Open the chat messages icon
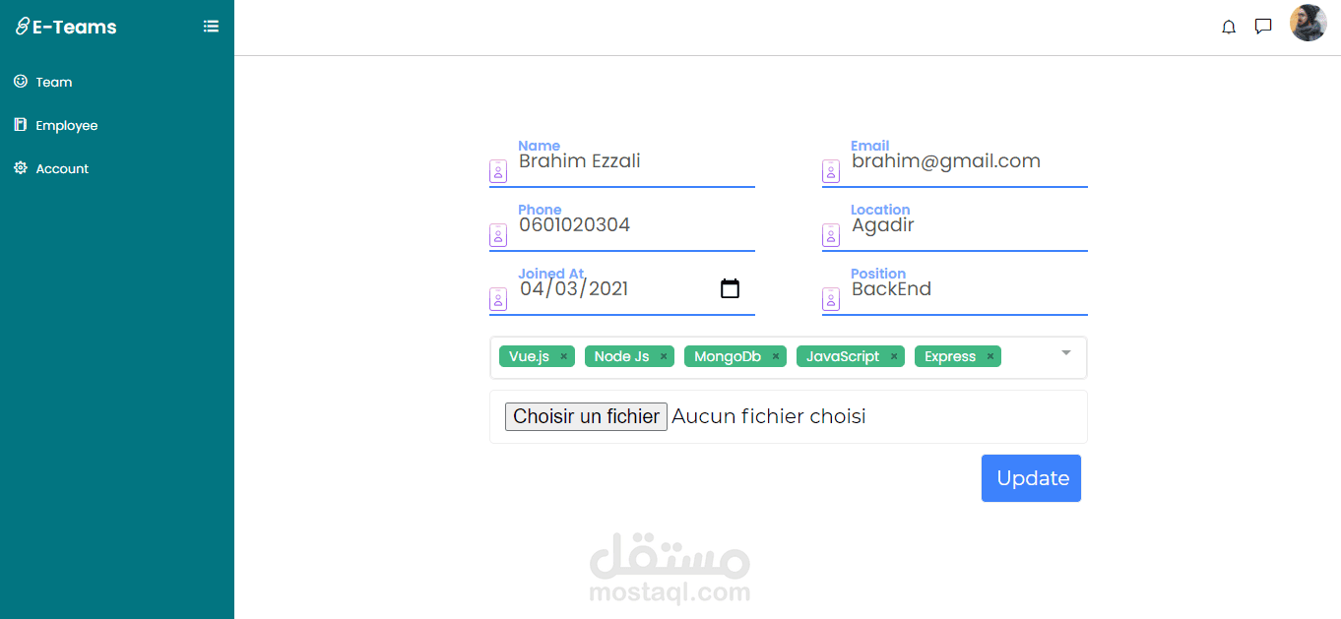Screen dimensions: 1341x619 click(1263, 27)
